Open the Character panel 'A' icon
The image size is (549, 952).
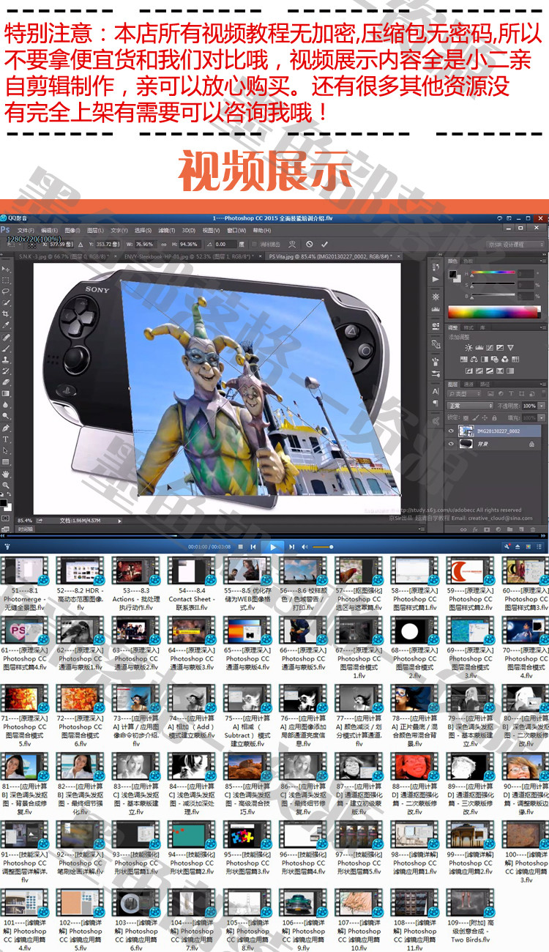pos(436,392)
